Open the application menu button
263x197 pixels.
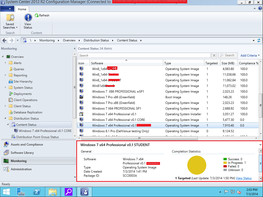[7, 9]
